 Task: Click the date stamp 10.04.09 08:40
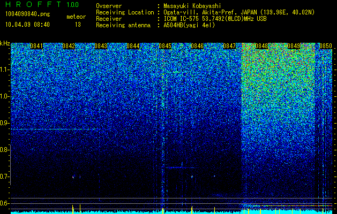pos(27,25)
